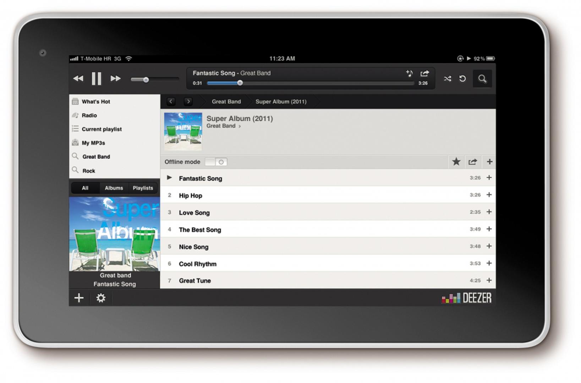This screenshot has height=383, width=581.
Task: Open settings gear in bottom bar
Action: [101, 298]
